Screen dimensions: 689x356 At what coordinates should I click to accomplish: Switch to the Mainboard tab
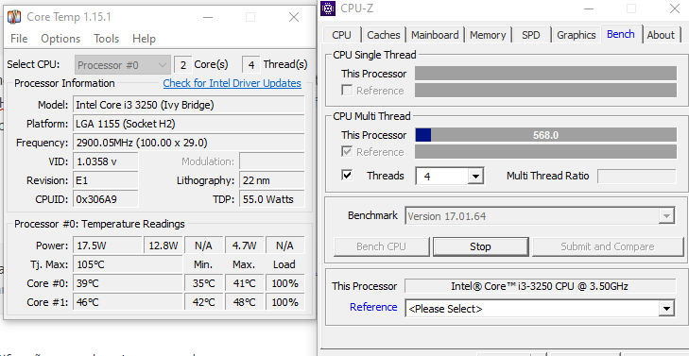(435, 35)
